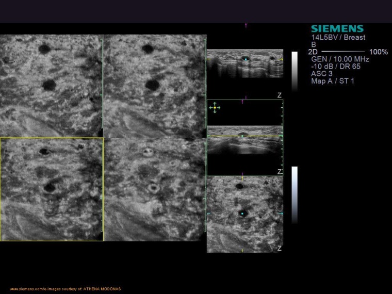Click the yellow arrow on the top reference view's right edge

(281, 60)
